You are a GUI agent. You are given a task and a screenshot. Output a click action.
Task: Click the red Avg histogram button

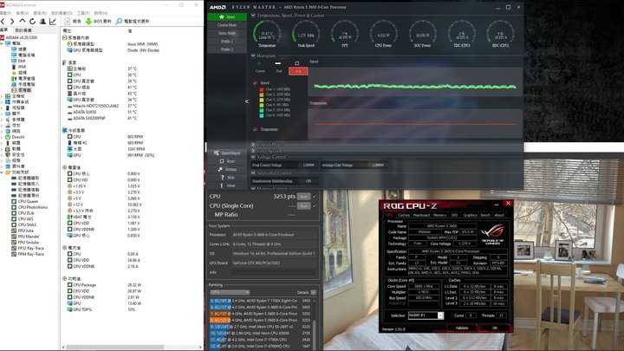pyautogui.click(x=298, y=71)
